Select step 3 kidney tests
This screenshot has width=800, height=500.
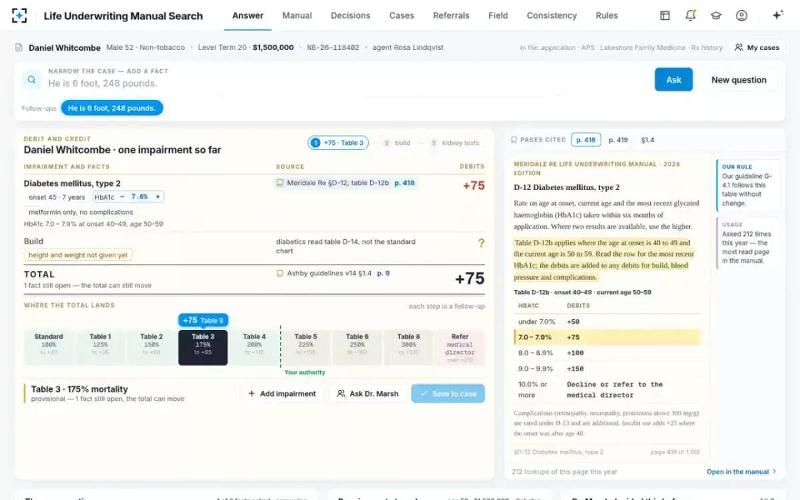(x=455, y=143)
